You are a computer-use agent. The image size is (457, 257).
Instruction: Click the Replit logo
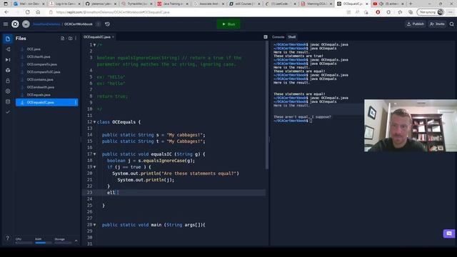point(15,24)
